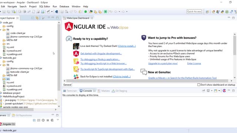
Task: Click the Angular logo in the dashboard
Action: coord(69,26)
